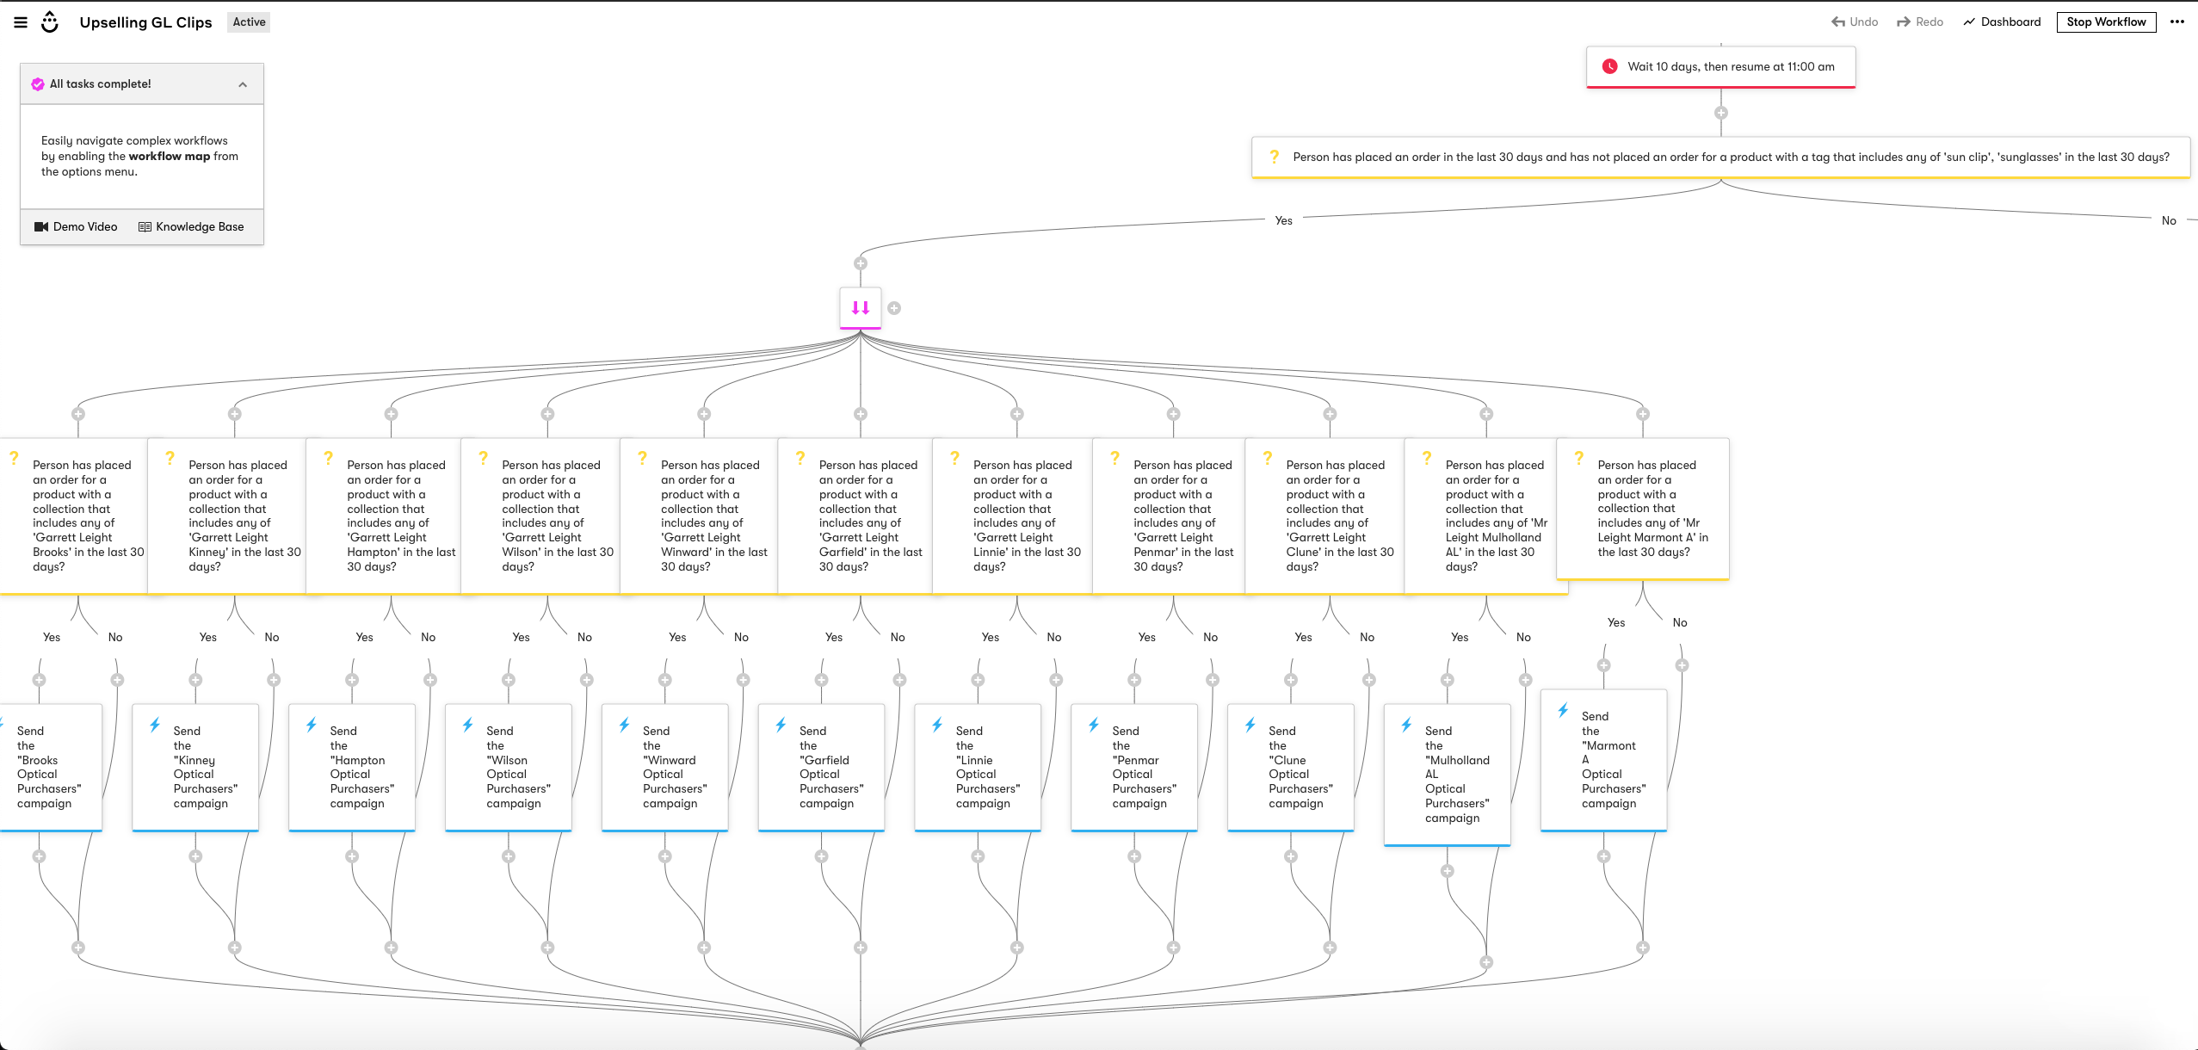Open the Clune Optical Purchasers campaign action
The width and height of the screenshot is (2198, 1050).
pos(1291,768)
